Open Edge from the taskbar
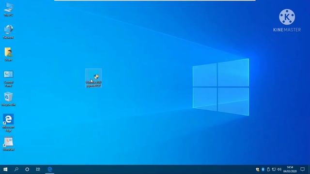This screenshot has height=174, width=310. pyautogui.click(x=50, y=169)
